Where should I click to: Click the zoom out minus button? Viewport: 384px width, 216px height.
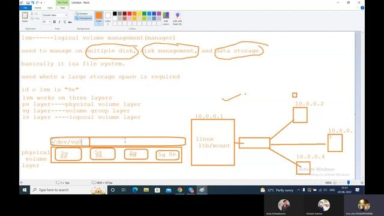335,182
